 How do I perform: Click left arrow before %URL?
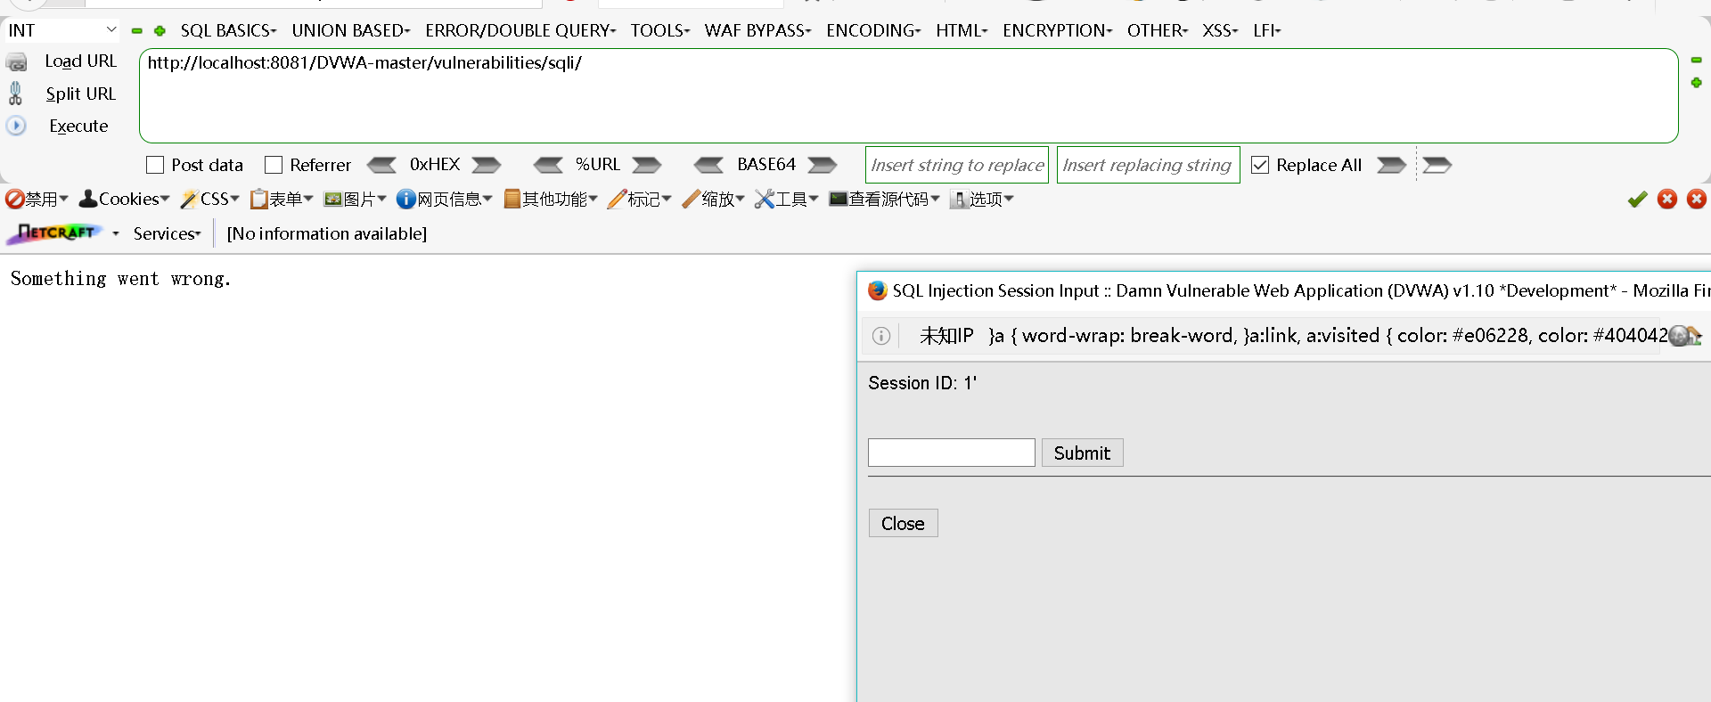[x=548, y=165]
